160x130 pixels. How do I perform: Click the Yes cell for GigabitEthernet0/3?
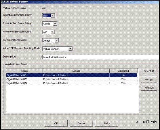click(123, 83)
